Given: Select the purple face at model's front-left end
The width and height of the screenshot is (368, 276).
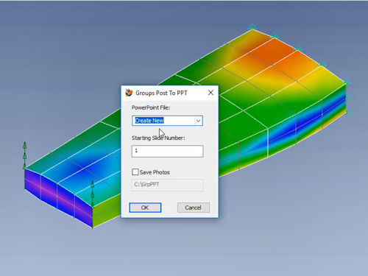Looking at the screenshot, I should click(57, 197).
